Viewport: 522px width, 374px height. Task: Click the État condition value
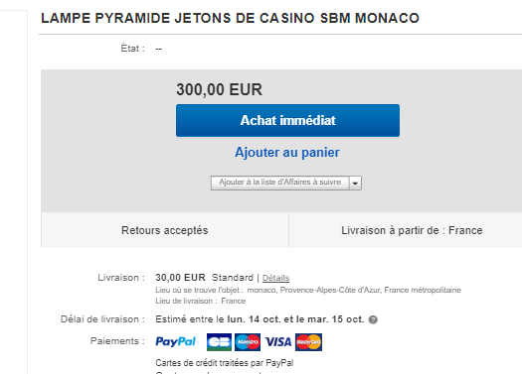[x=159, y=49]
